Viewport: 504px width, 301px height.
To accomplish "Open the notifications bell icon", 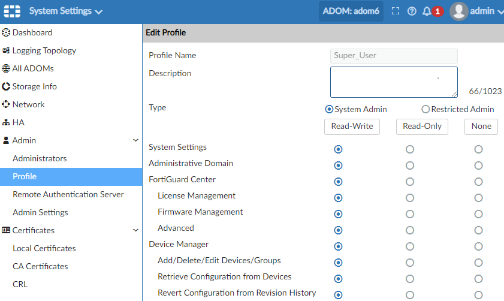I will (427, 11).
